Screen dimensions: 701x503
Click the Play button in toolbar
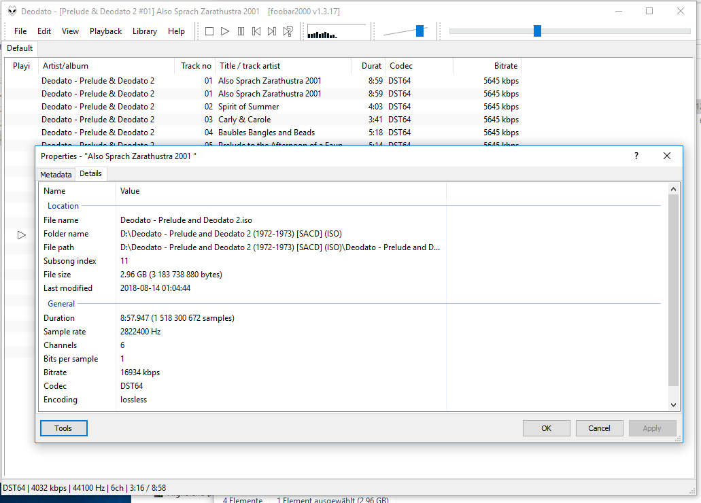(225, 31)
